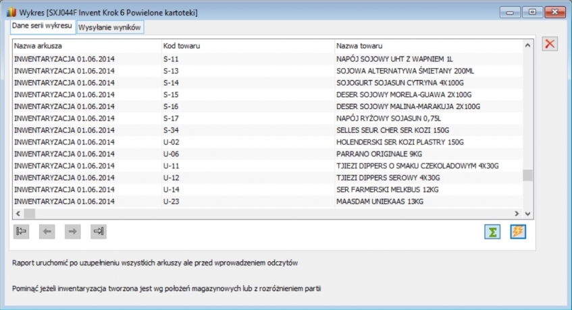Open the Wysyłanie wyników tab
Viewport: 572px width, 310px height.
pos(110,28)
